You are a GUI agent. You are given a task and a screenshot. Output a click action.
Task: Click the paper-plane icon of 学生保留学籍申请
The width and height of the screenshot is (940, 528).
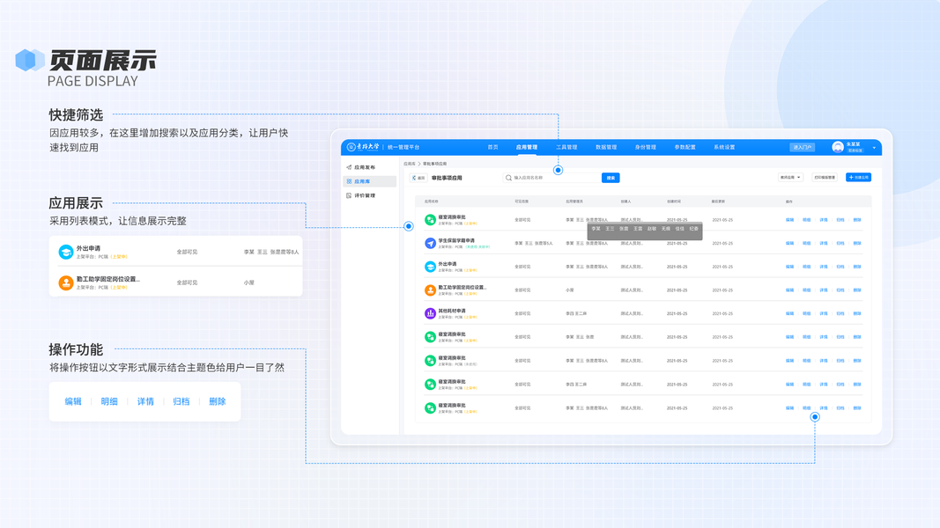tap(430, 243)
